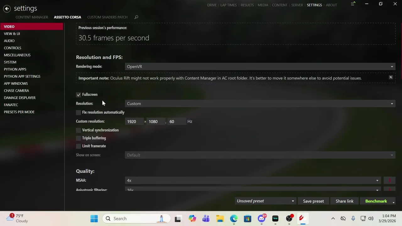Switch to the LAP TIMES tab
The width and height of the screenshot is (402, 226).
point(228,5)
